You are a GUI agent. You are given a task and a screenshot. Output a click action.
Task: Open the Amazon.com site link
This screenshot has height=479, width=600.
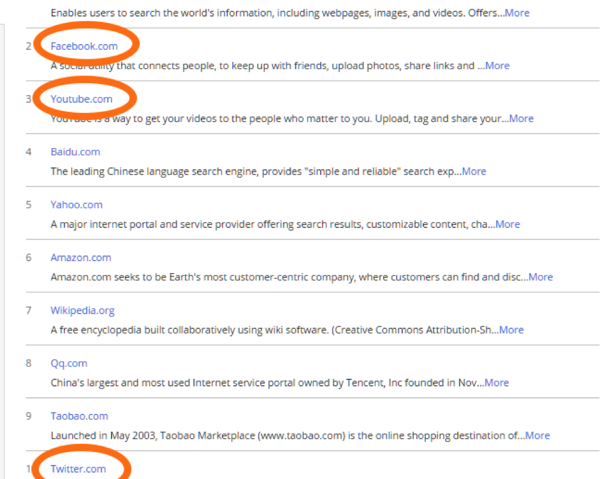pos(81,257)
